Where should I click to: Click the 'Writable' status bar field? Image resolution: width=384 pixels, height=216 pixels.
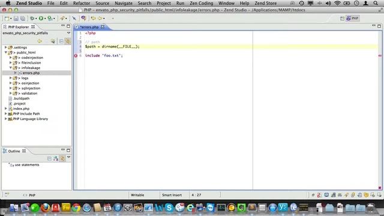(137, 195)
